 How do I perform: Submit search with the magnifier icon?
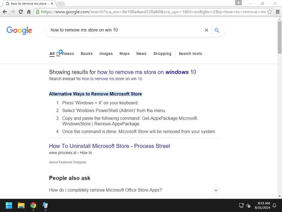pos(217,30)
